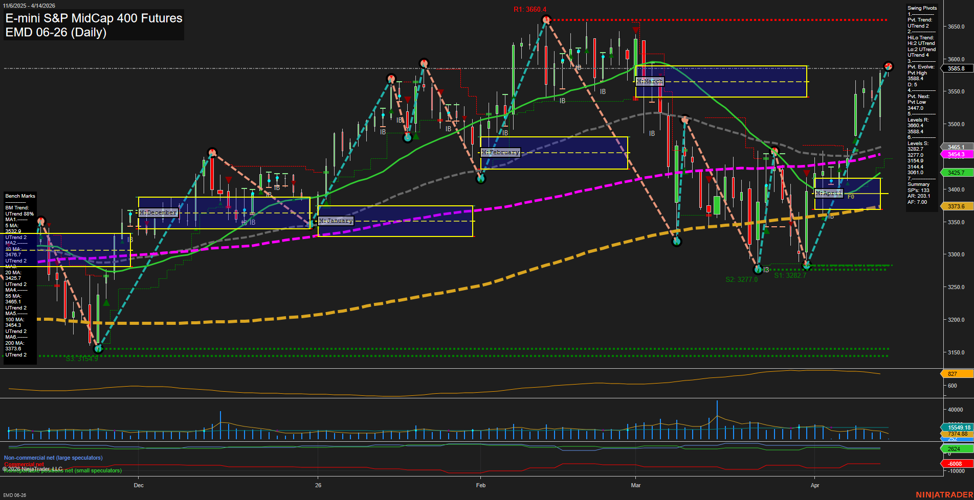The width and height of the screenshot is (974, 500).
Task: Click the M:December monthly pivot label
Action: tap(158, 212)
